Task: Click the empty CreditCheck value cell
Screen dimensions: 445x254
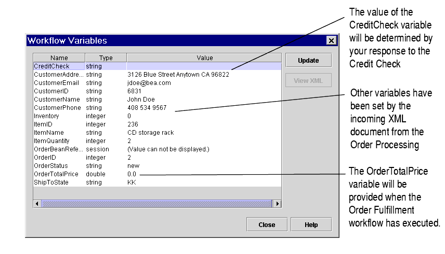Action: (x=204, y=66)
